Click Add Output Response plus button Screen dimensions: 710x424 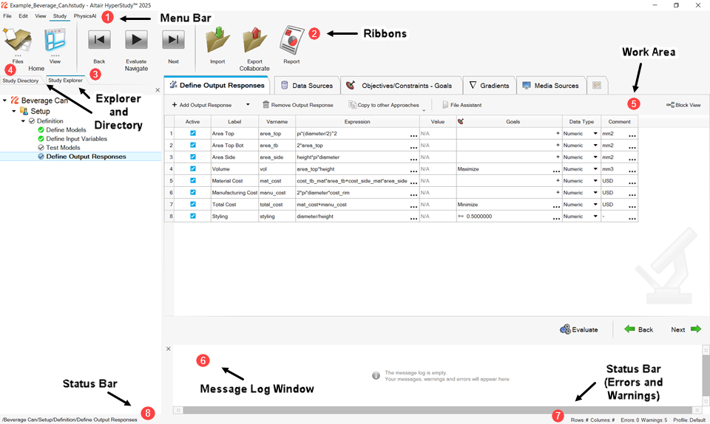[201, 105]
